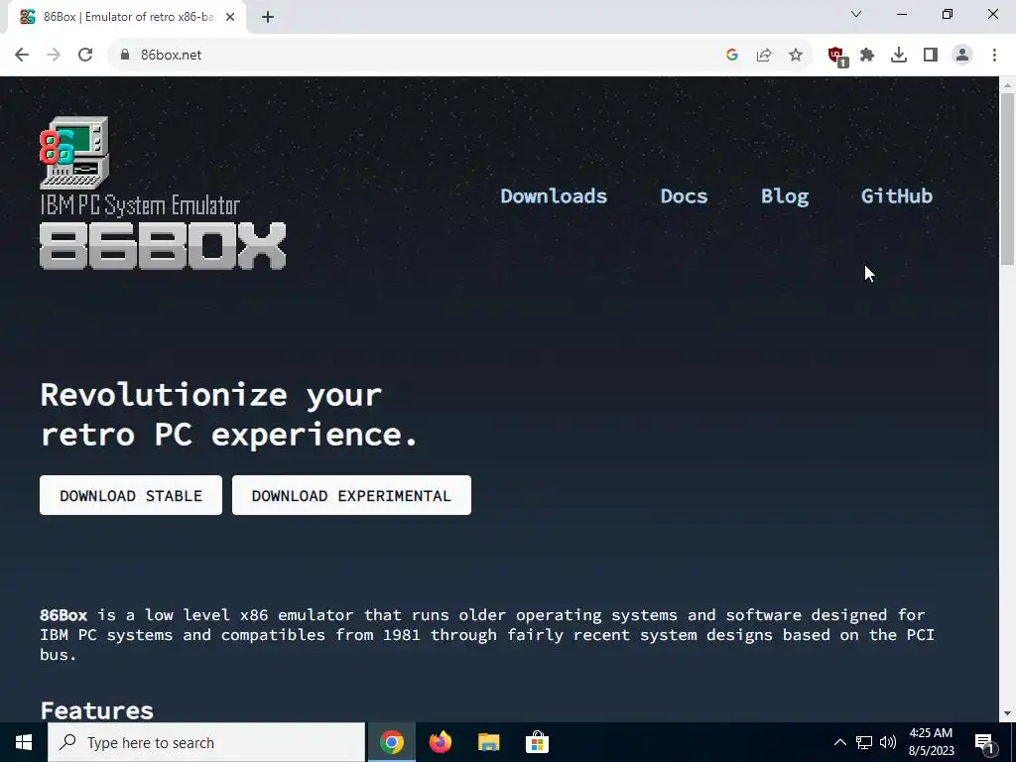Image resolution: width=1016 pixels, height=762 pixels.
Task: Click the bold '86Box' word in description
Action: 63,614
